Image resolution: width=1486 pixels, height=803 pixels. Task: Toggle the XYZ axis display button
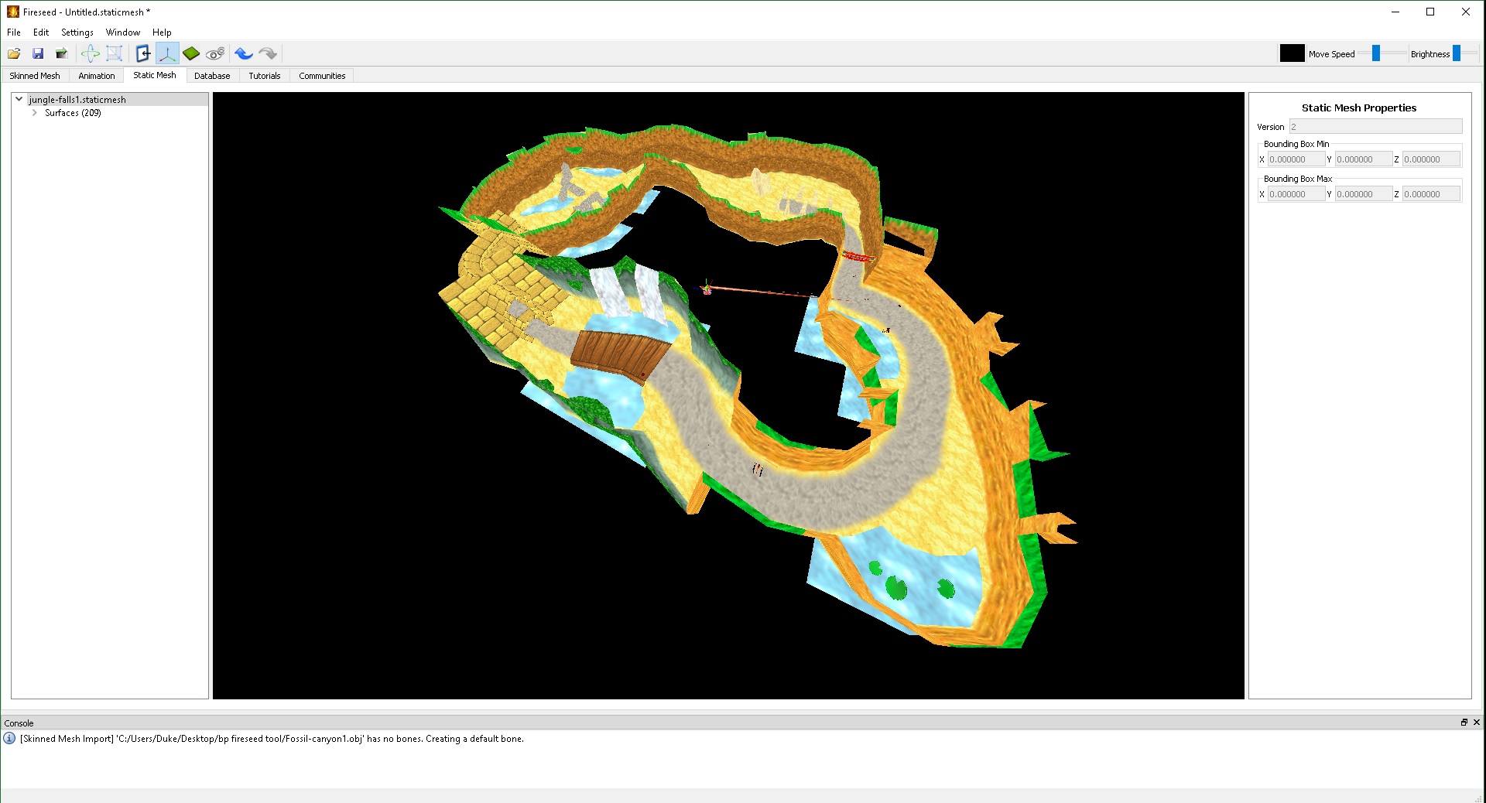167,53
